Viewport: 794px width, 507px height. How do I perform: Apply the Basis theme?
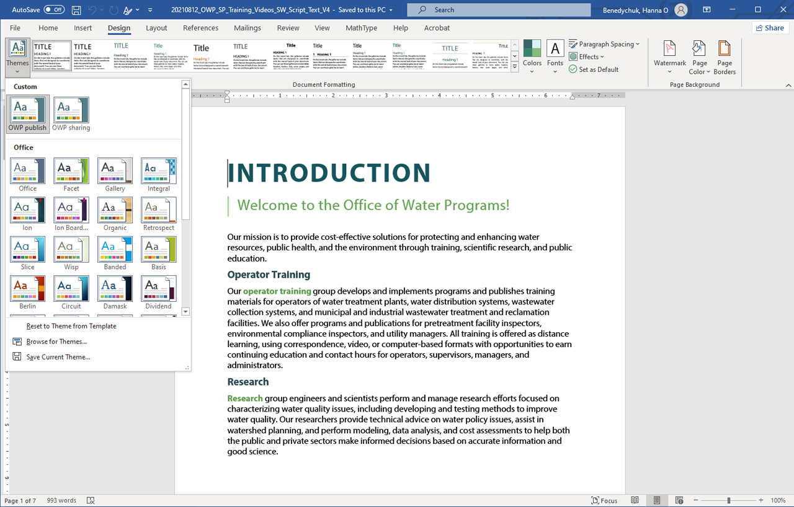tap(159, 254)
